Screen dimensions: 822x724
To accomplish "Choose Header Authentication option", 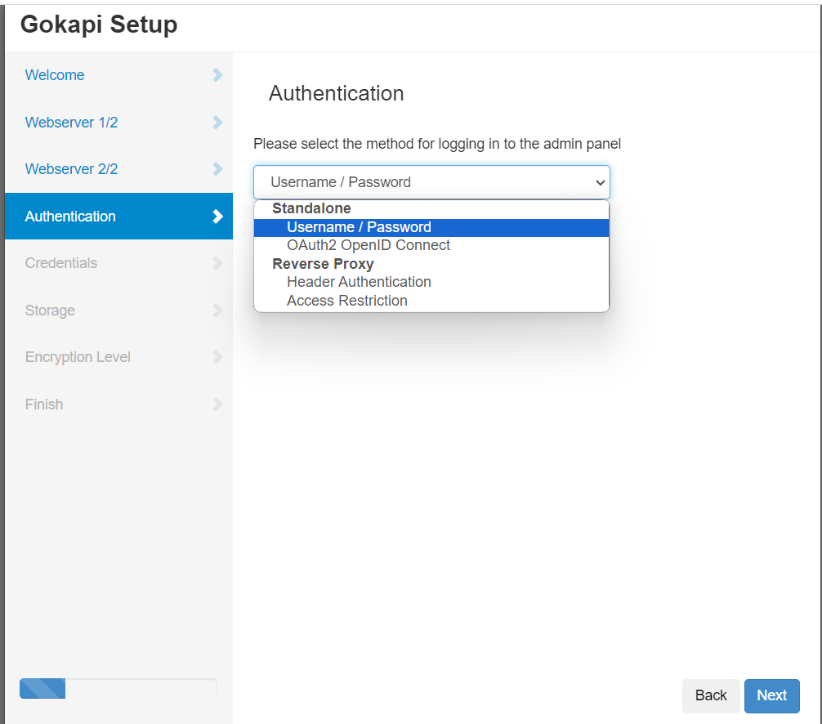I will tap(431, 282).
